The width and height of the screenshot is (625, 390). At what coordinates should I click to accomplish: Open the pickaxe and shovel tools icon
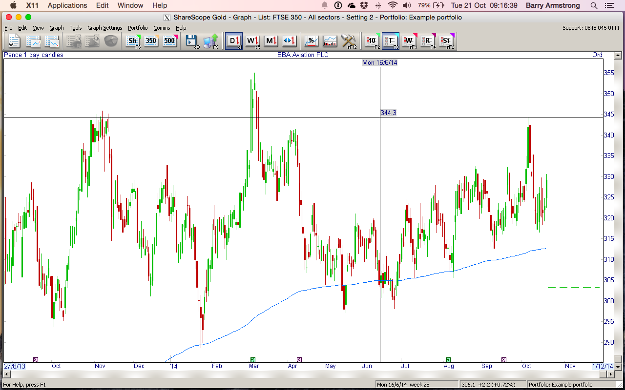349,41
